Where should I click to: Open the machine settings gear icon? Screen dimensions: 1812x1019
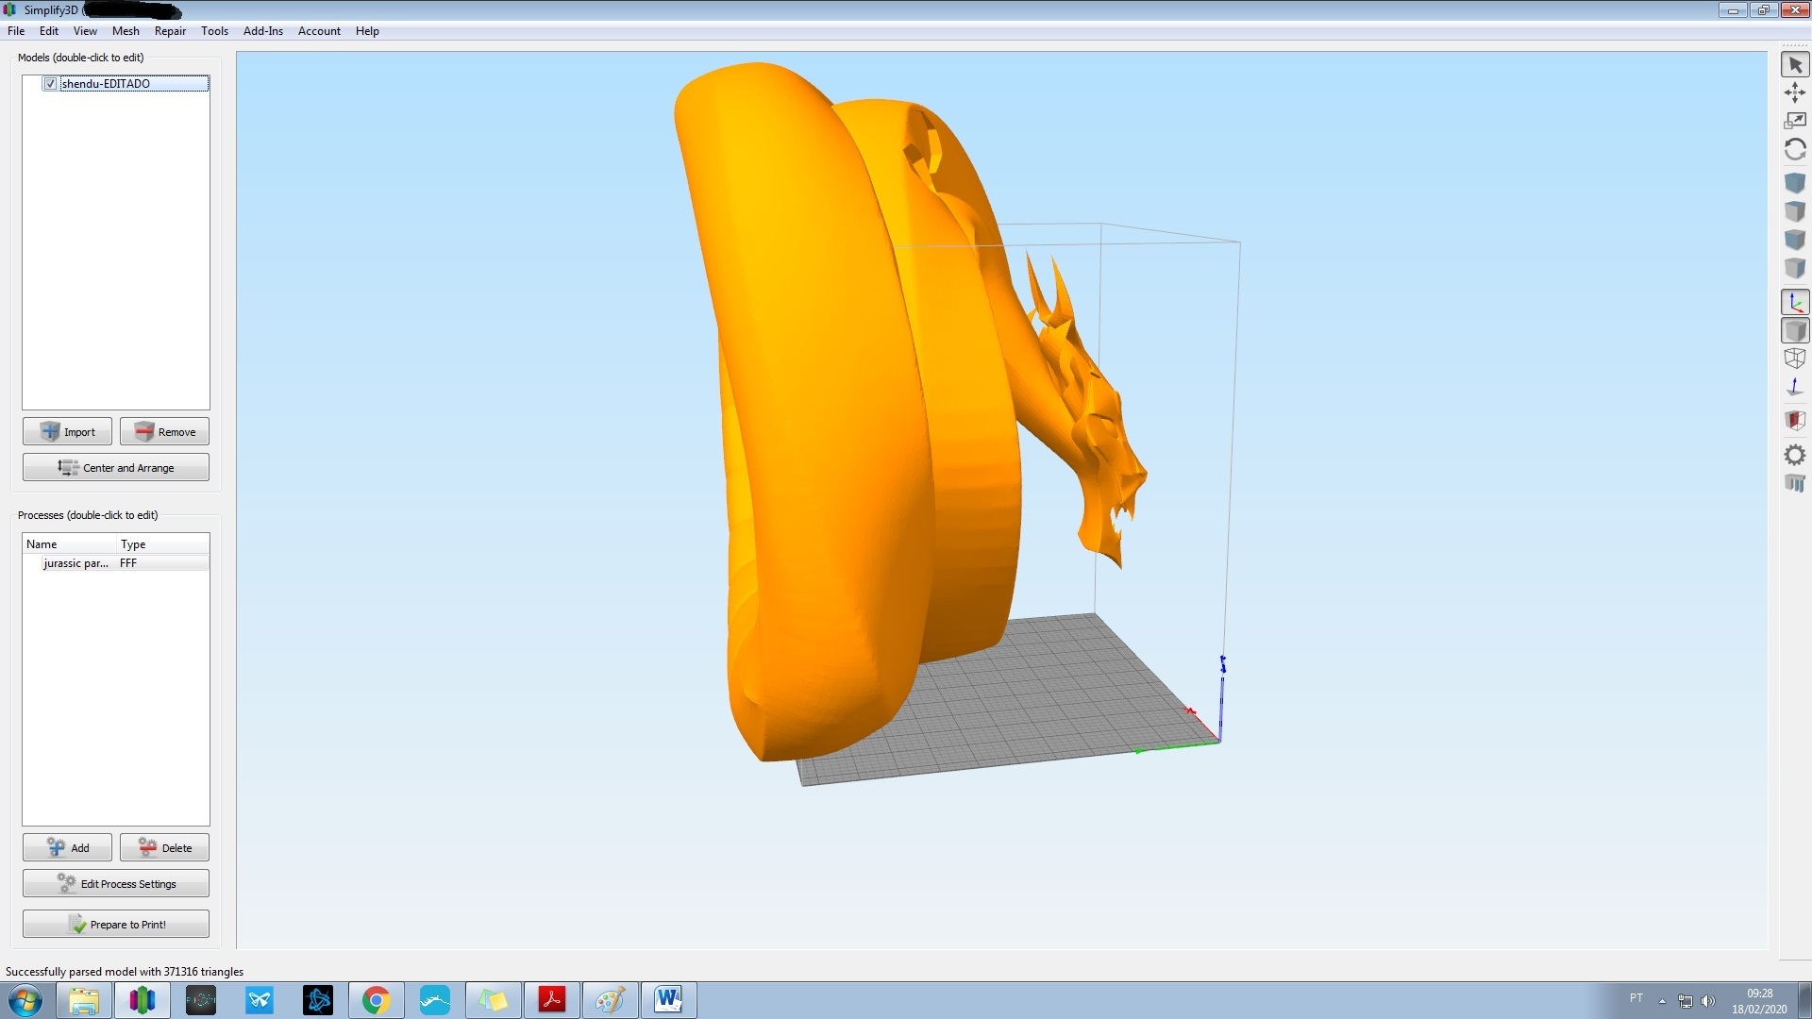[x=1795, y=455]
